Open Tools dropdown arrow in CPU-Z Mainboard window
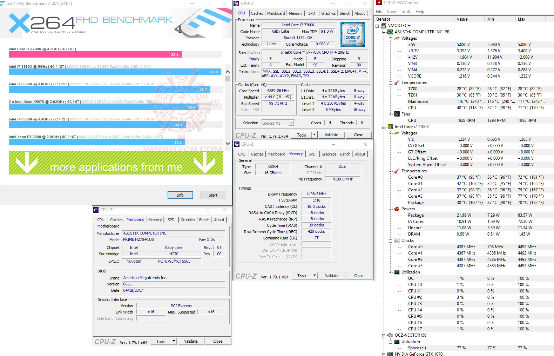Image resolution: width=554 pixels, height=356 pixels. [174, 341]
